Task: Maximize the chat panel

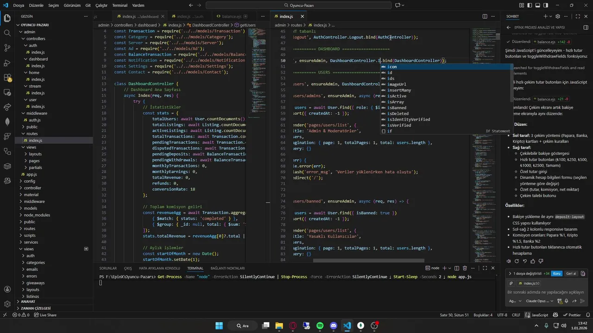Action: click(x=578, y=16)
